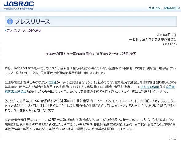The height and width of the screenshot is (144, 181).
Task: Click the paragraph starting ところが、ここ数年
Action: (x=90, y=106)
